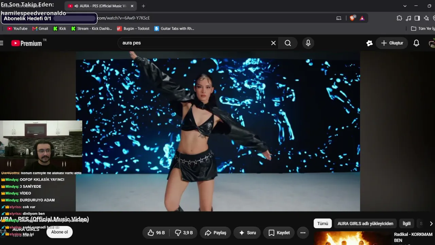Open the media control music note icon

pos(408,18)
